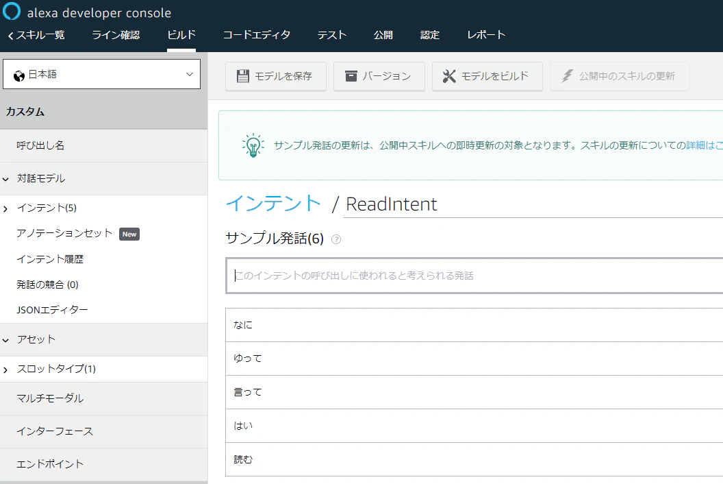Select the なに utterance row
The width and height of the screenshot is (723, 484).
pyautogui.click(x=474, y=325)
